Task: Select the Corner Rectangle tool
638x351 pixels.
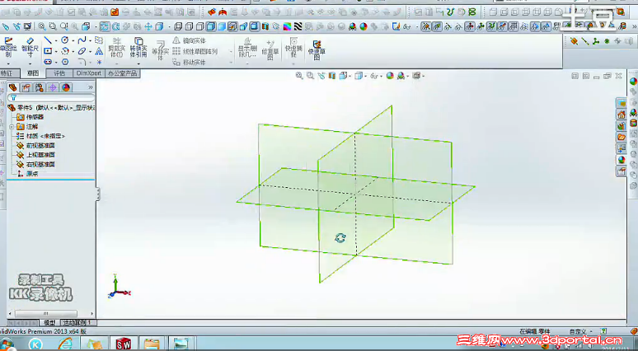Action: pos(48,51)
